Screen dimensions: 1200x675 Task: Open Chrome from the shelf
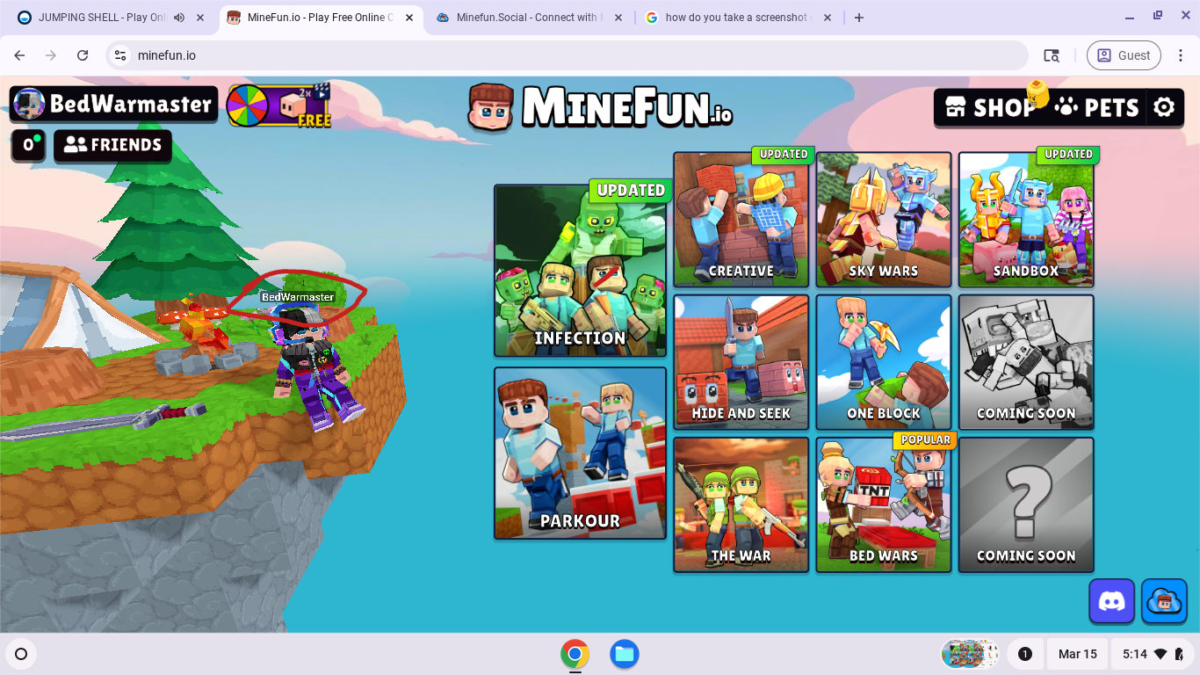tap(575, 654)
